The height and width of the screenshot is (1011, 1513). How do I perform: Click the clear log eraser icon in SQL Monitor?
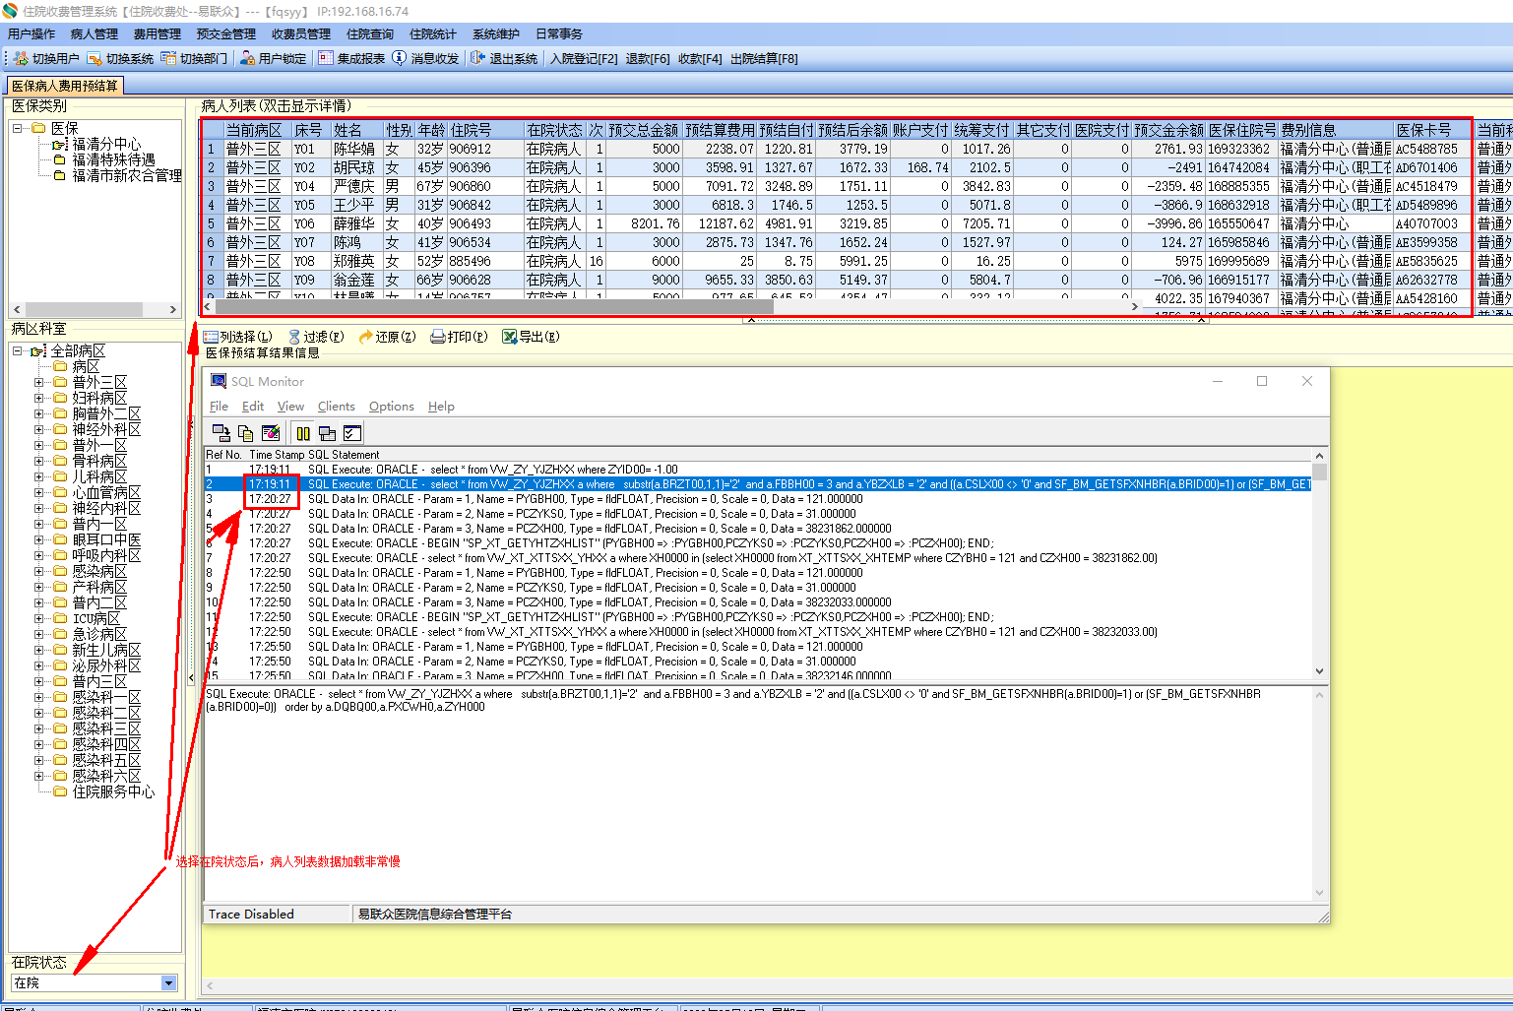click(x=271, y=433)
